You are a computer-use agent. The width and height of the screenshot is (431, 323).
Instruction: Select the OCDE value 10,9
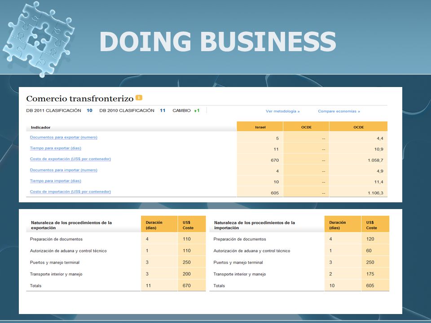pos(378,149)
